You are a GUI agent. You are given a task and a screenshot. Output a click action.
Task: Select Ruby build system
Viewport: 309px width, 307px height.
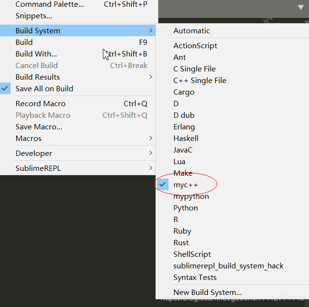(232, 231)
